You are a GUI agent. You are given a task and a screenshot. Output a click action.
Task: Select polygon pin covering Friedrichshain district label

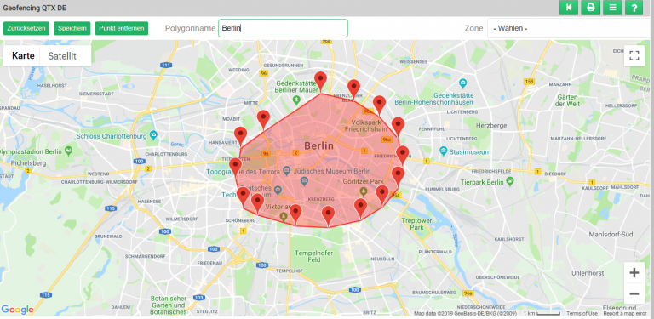[x=402, y=157]
